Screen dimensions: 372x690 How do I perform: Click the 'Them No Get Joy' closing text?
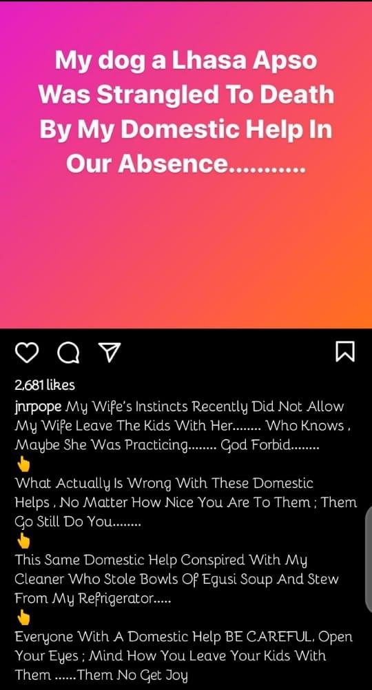(x=133, y=675)
